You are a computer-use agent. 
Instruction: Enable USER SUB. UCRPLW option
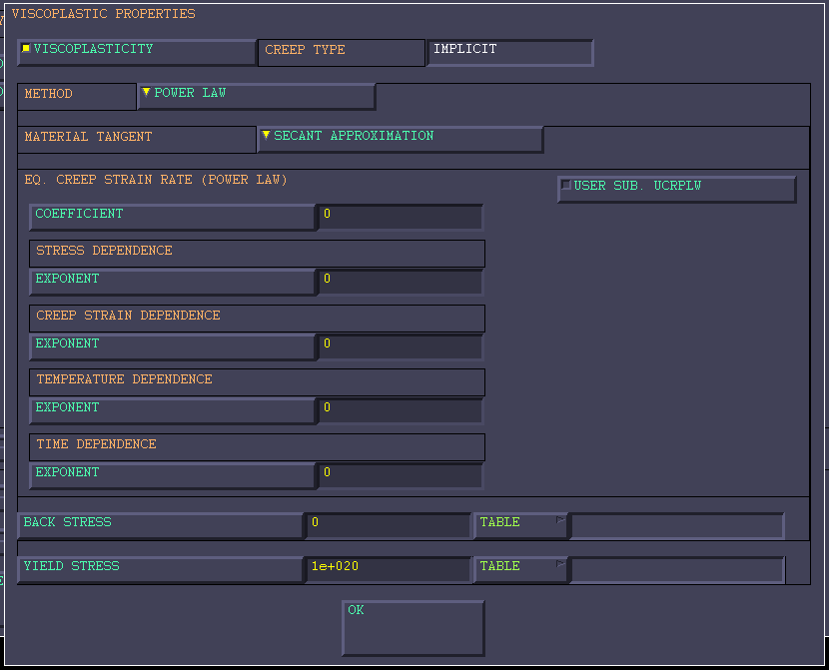[x=677, y=189]
